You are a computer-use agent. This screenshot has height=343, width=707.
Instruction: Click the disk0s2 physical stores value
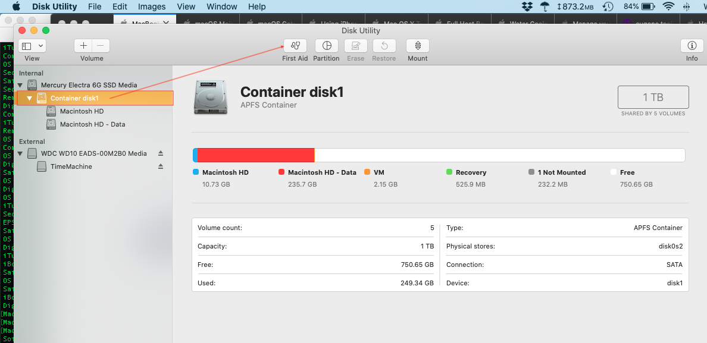pyautogui.click(x=671, y=246)
